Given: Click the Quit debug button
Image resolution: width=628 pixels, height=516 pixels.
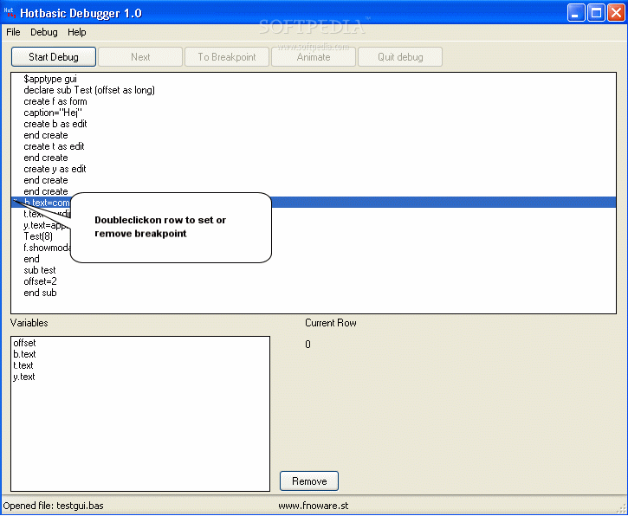Looking at the screenshot, I should click(400, 57).
